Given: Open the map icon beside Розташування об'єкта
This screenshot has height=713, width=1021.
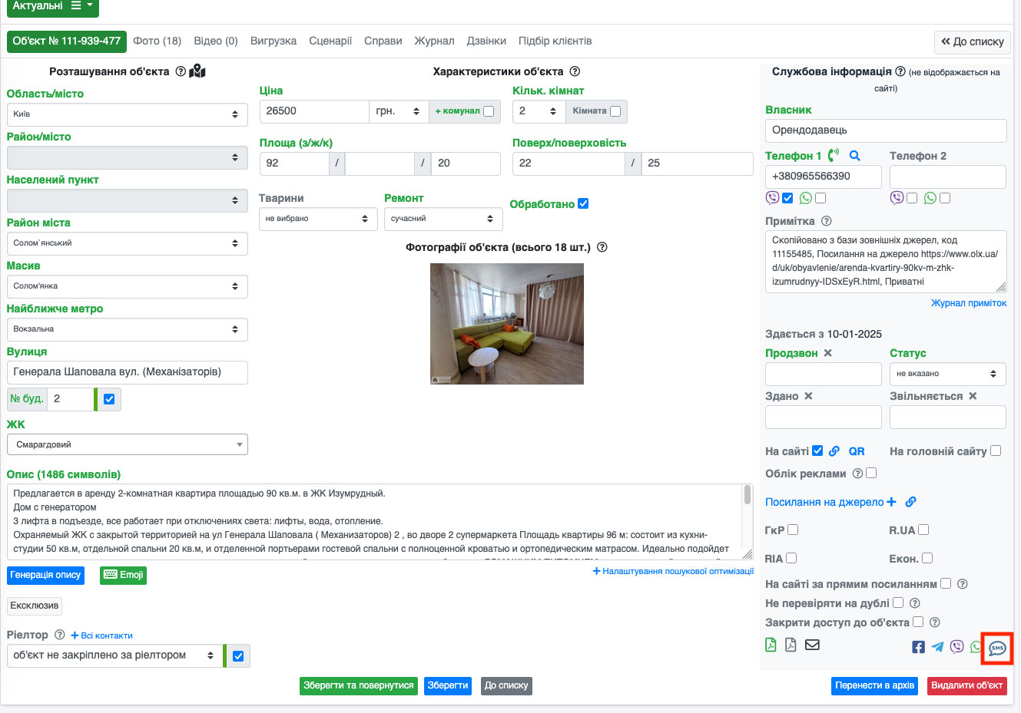Looking at the screenshot, I should (197, 71).
